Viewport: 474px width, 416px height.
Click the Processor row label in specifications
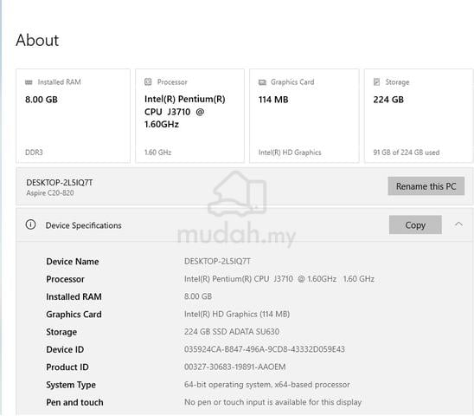pos(65,279)
